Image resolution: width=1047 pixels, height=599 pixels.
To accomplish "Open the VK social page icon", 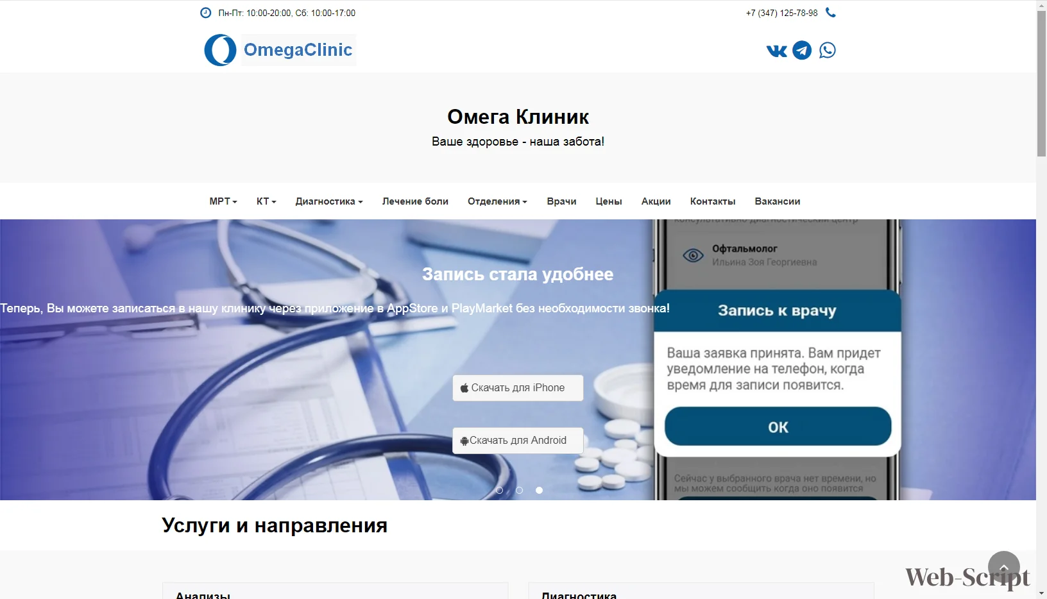I will [776, 51].
